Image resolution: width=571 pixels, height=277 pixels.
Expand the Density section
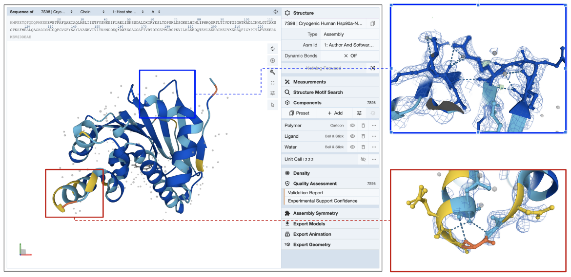click(x=301, y=173)
